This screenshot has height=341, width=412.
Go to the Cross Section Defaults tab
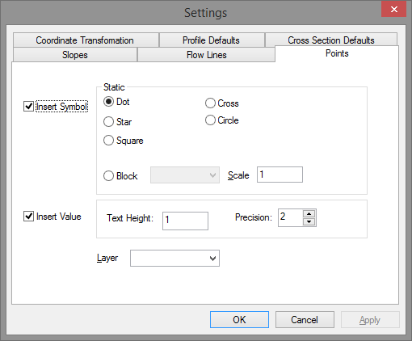[x=331, y=40]
